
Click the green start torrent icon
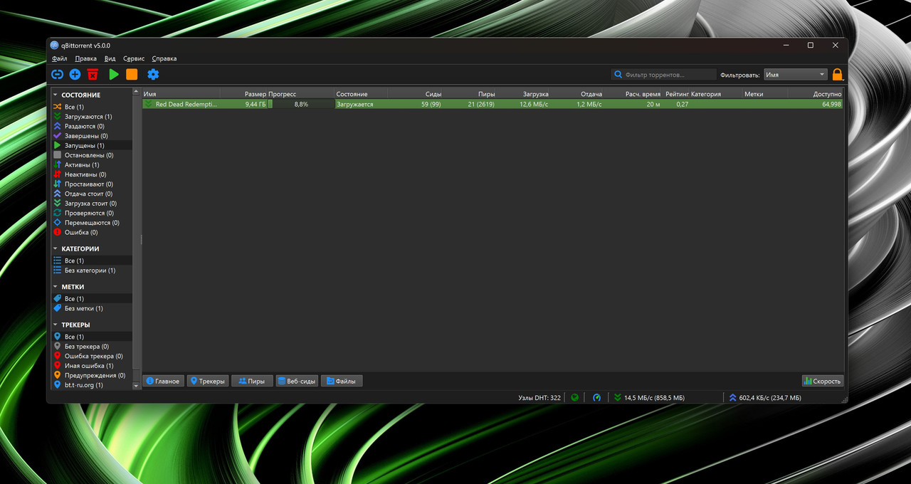[x=114, y=74]
